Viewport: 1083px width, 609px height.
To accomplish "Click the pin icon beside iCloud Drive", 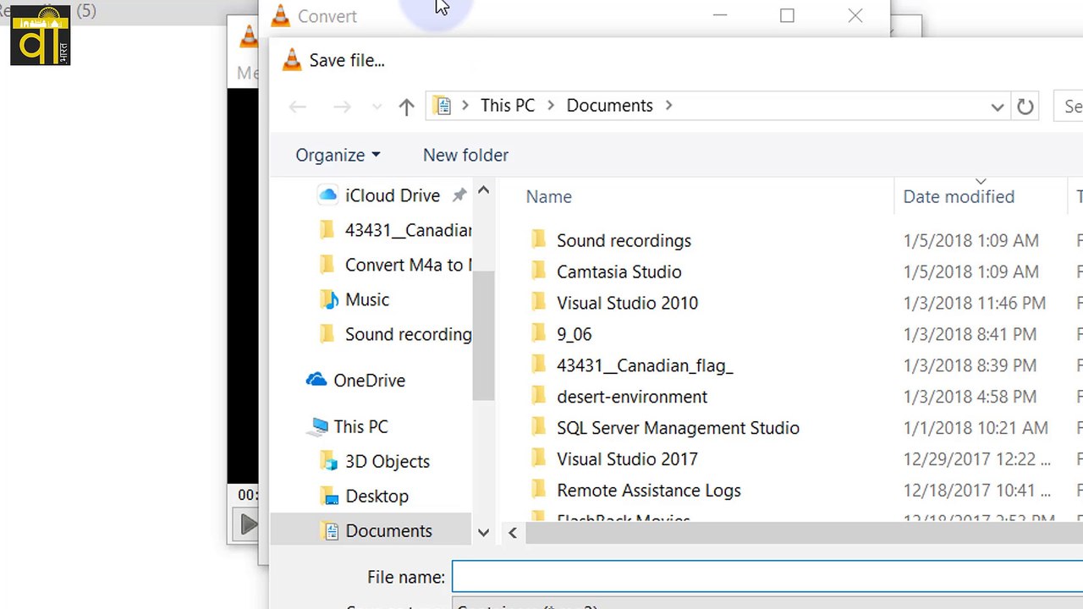I will coord(459,195).
